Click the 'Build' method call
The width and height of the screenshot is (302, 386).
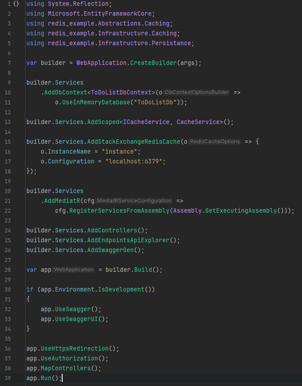143,270
